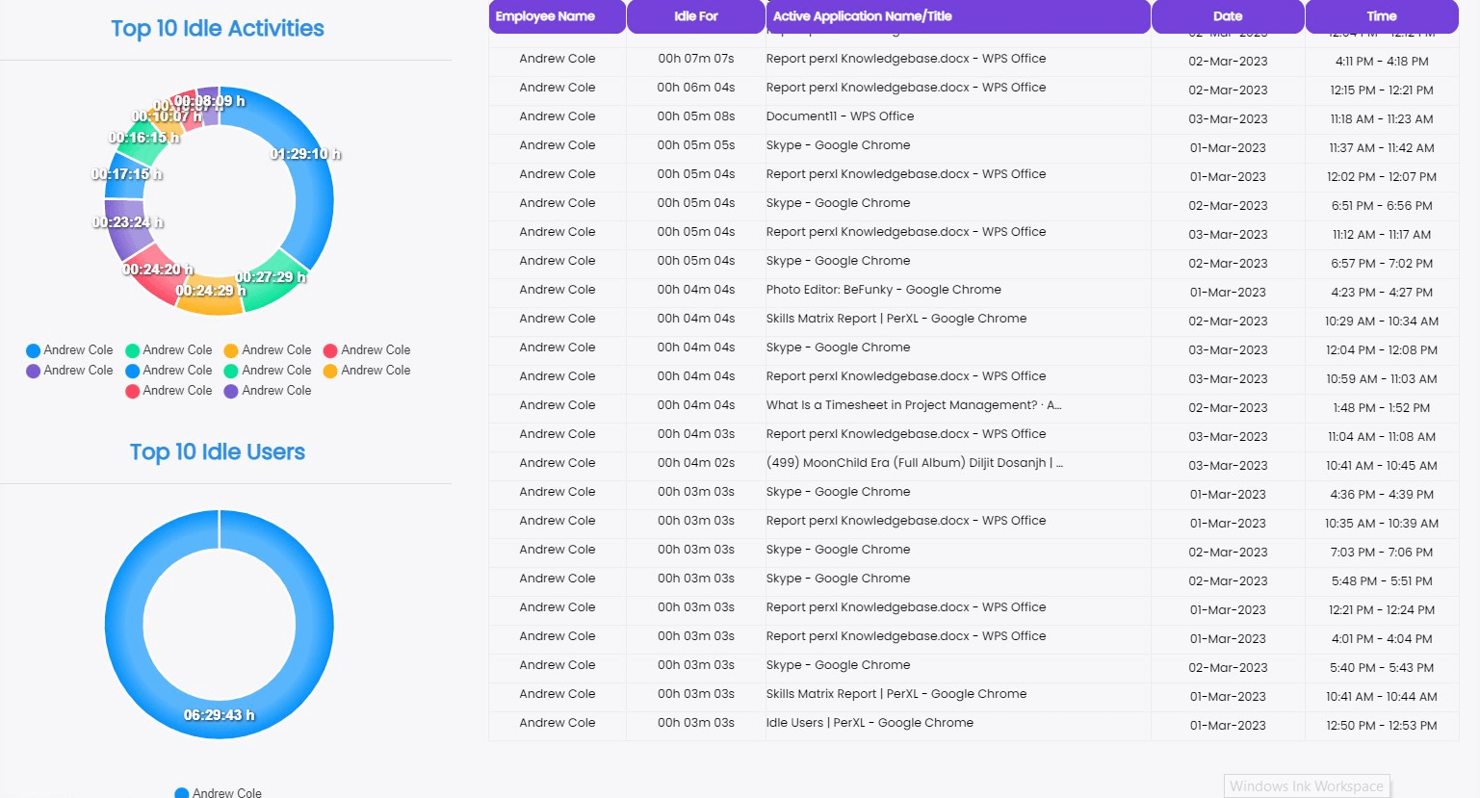Sort by the Date column header

point(1227,16)
